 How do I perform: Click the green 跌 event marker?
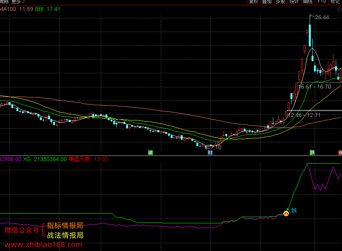click(x=312, y=153)
